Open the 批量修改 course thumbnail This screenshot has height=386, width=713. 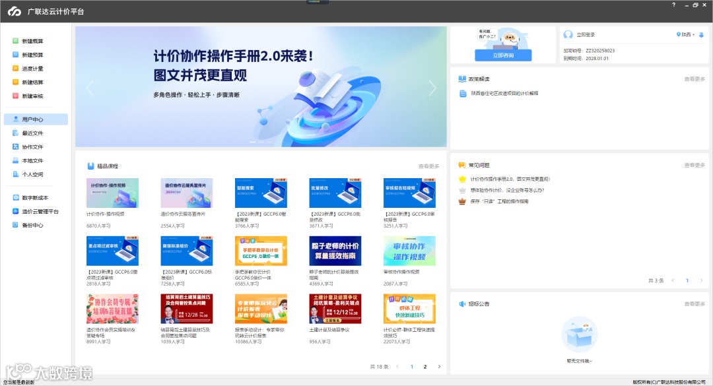[x=335, y=193]
